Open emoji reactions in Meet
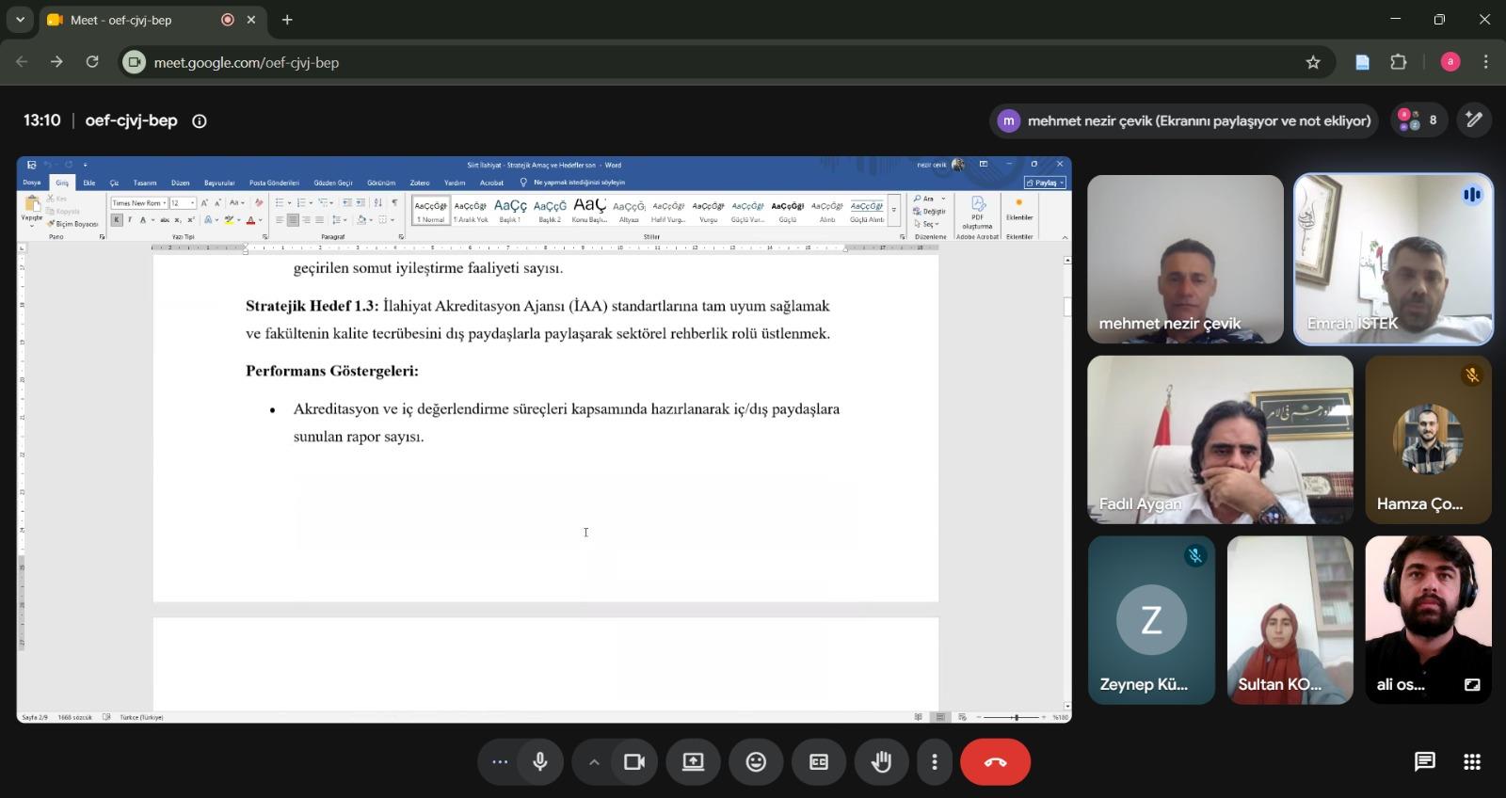 (x=756, y=762)
